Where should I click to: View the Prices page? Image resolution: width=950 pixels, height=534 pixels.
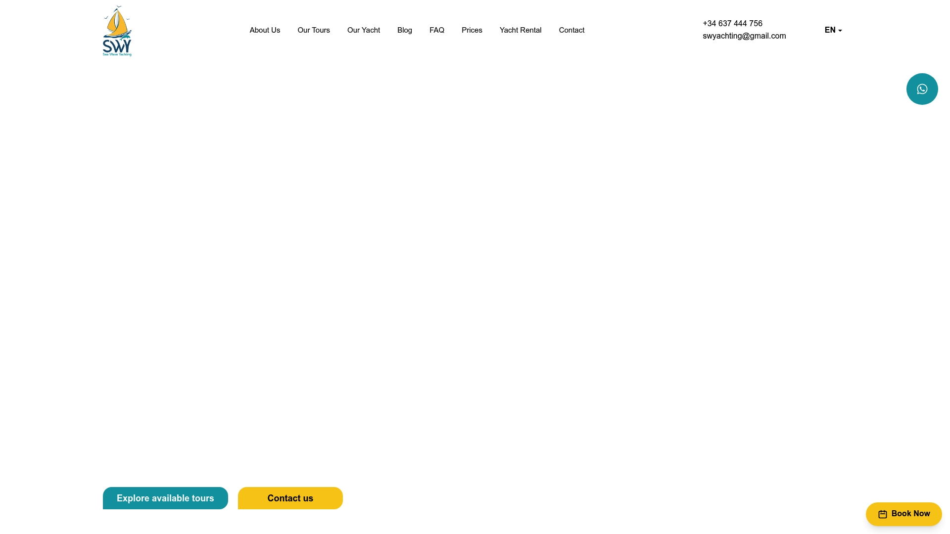[x=472, y=30]
